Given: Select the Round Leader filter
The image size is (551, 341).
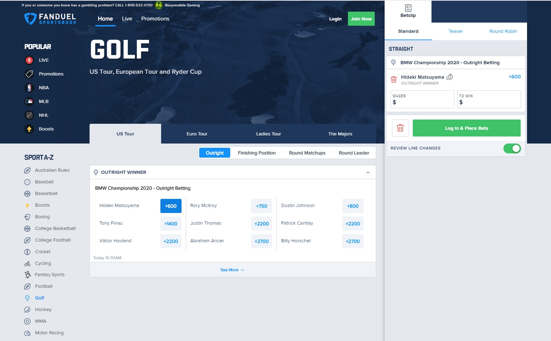Looking at the screenshot, I should pos(354,153).
